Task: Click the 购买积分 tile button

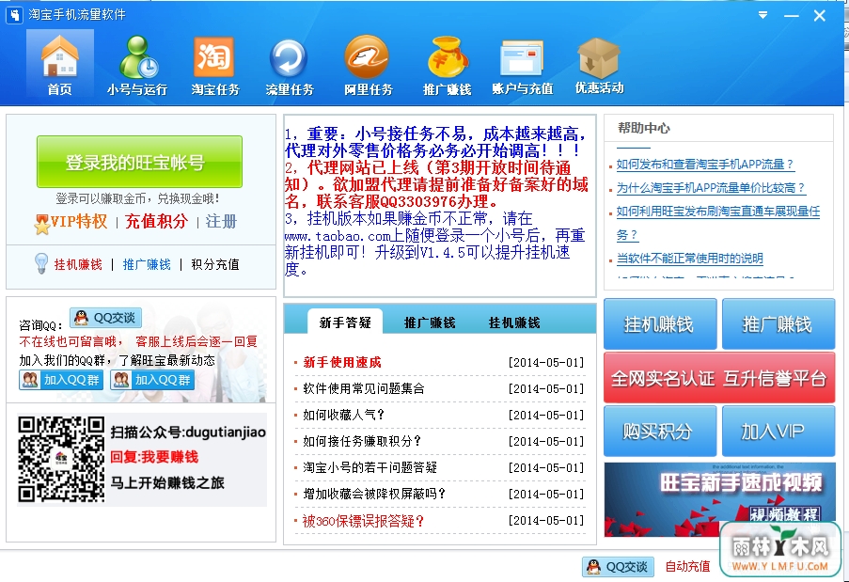Action: tap(660, 432)
